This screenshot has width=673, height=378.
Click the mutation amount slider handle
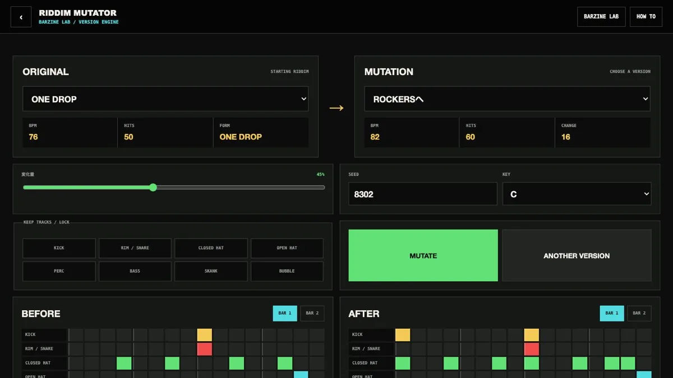pyautogui.click(x=153, y=188)
